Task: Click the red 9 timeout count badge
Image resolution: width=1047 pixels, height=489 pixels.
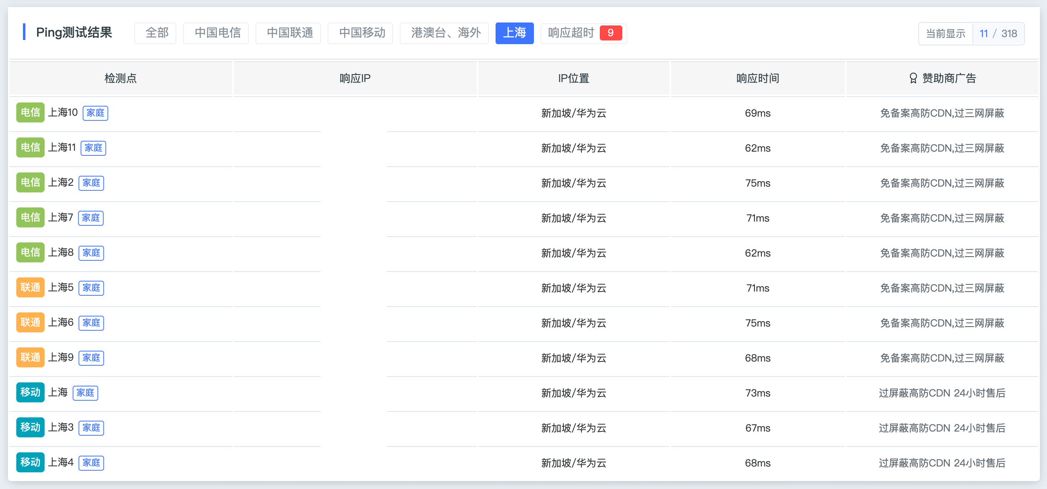Action: pyautogui.click(x=611, y=33)
